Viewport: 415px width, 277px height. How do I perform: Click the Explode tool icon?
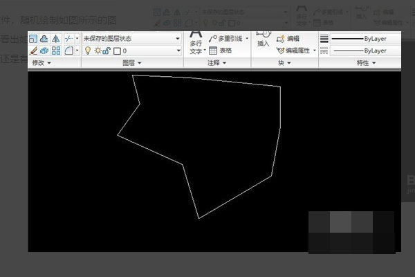44,51
